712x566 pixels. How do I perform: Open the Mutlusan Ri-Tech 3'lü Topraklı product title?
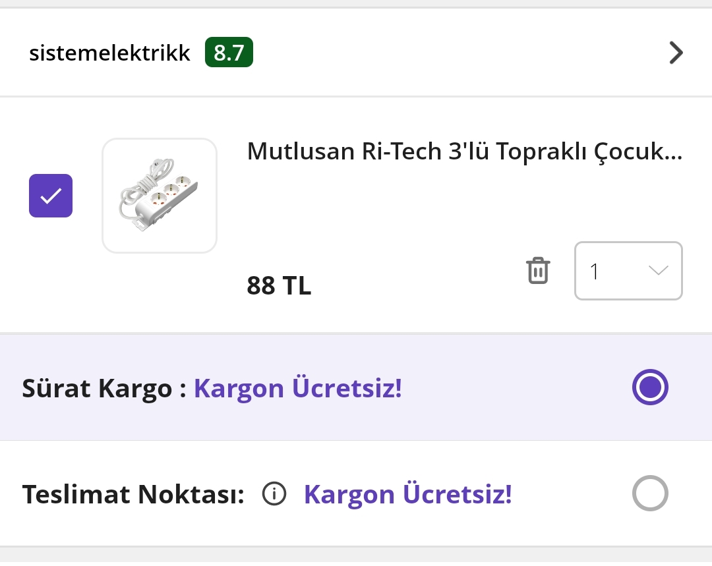(x=464, y=152)
